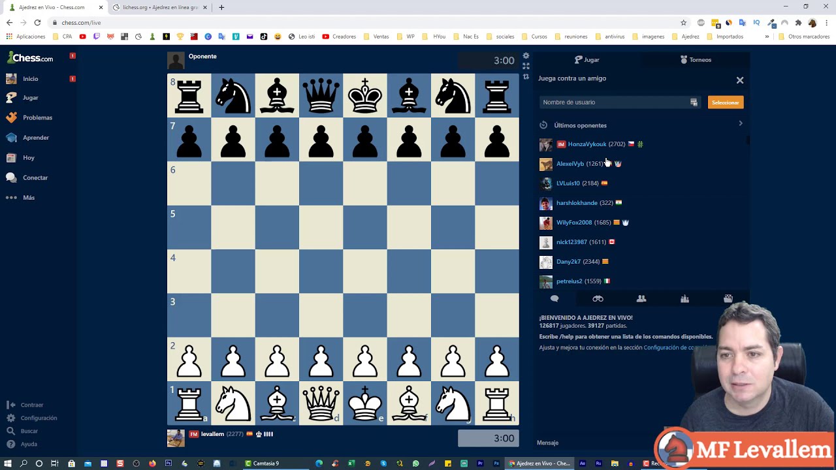The image size is (836, 470).
Task: Reload the page
Action: point(37,22)
